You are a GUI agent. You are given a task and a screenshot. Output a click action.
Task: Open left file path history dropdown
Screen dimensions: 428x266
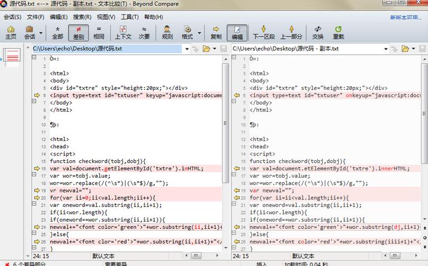(x=187, y=49)
